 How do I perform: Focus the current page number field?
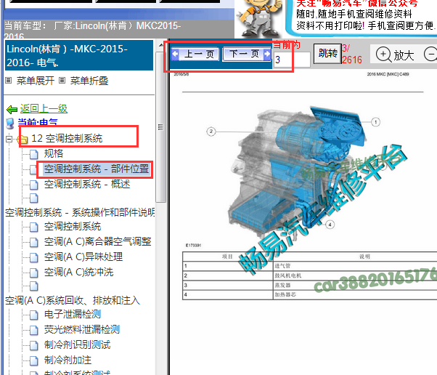[292, 60]
